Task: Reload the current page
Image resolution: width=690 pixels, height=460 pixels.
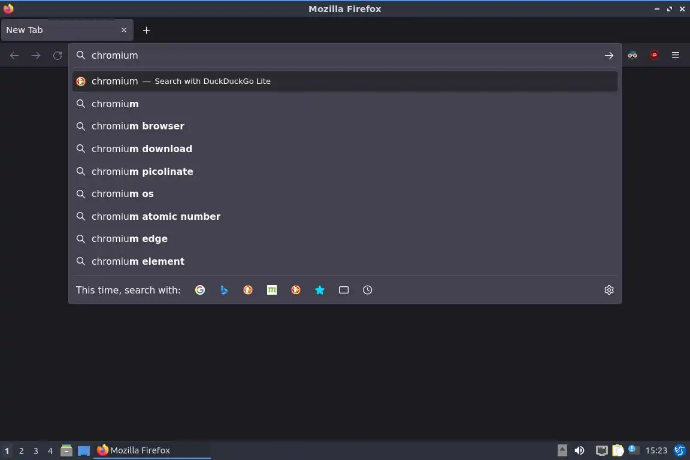Action: 57,56
